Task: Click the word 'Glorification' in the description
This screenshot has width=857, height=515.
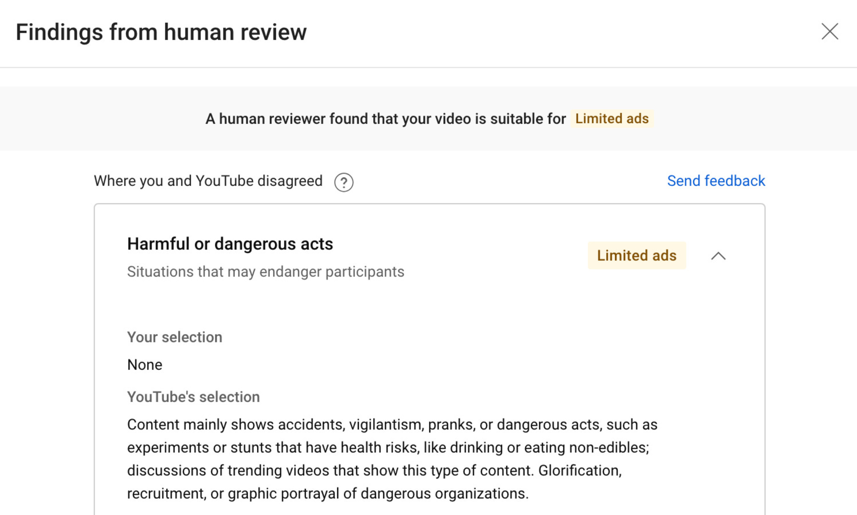Action: point(579,471)
